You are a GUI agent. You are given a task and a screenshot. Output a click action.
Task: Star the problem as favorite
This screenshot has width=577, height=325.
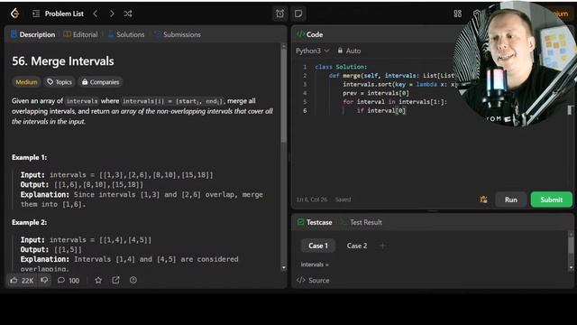tap(98, 281)
